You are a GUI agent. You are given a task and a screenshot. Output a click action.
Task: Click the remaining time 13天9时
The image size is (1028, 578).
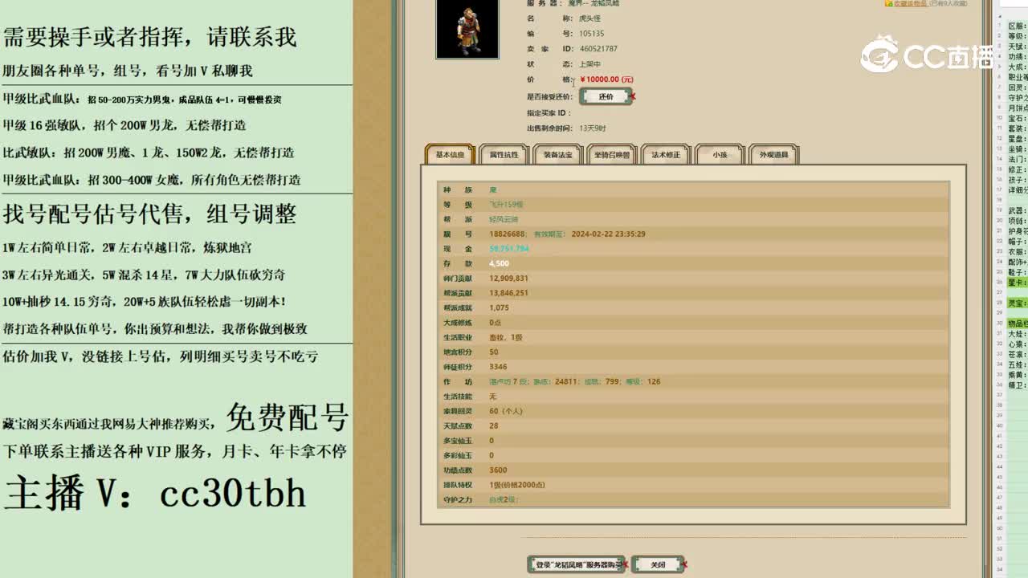tap(593, 128)
